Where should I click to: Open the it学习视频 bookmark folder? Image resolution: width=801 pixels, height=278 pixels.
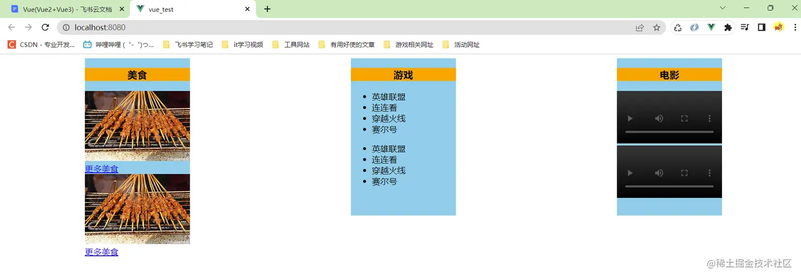pyautogui.click(x=243, y=45)
